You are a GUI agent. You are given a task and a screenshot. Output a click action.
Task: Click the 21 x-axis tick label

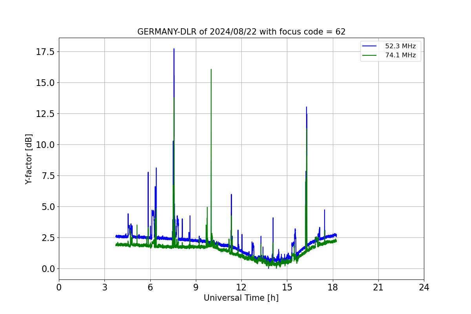click(x=378, y=287)
